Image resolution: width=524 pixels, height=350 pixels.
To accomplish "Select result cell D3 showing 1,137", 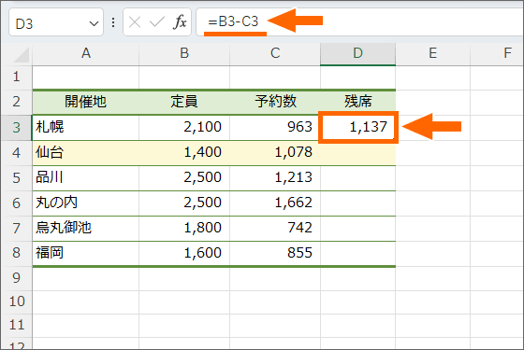I will click(x=357, y=128).
